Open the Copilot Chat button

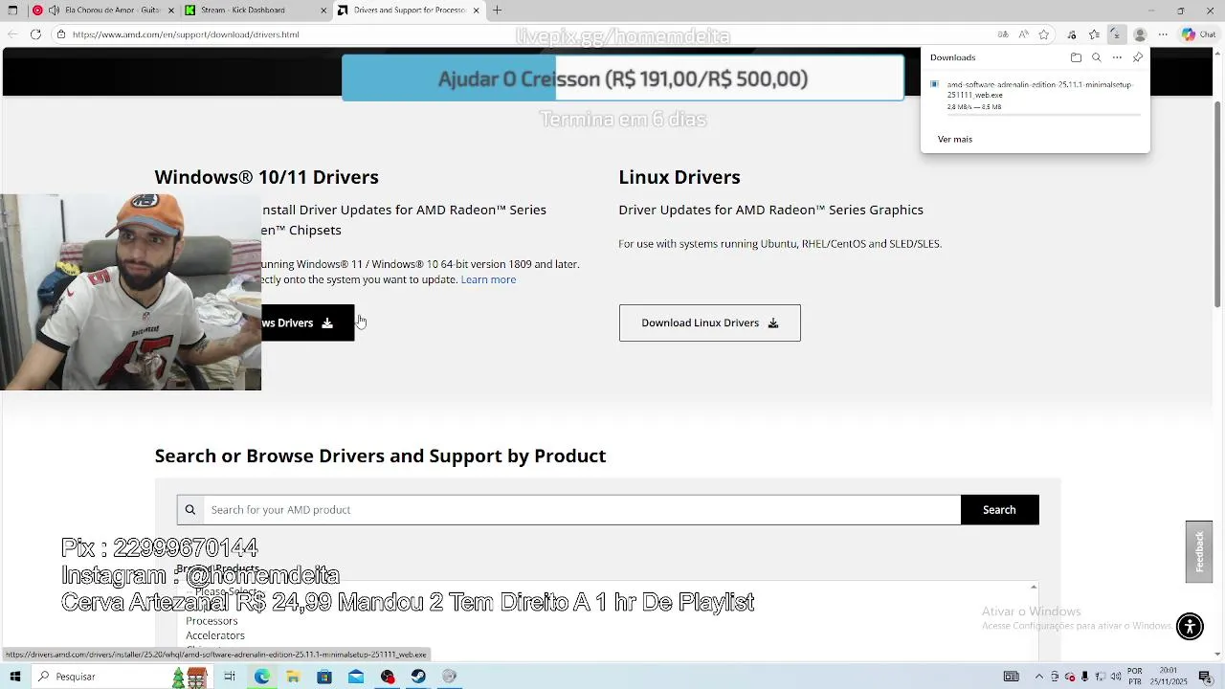(x=1198, y=34)
